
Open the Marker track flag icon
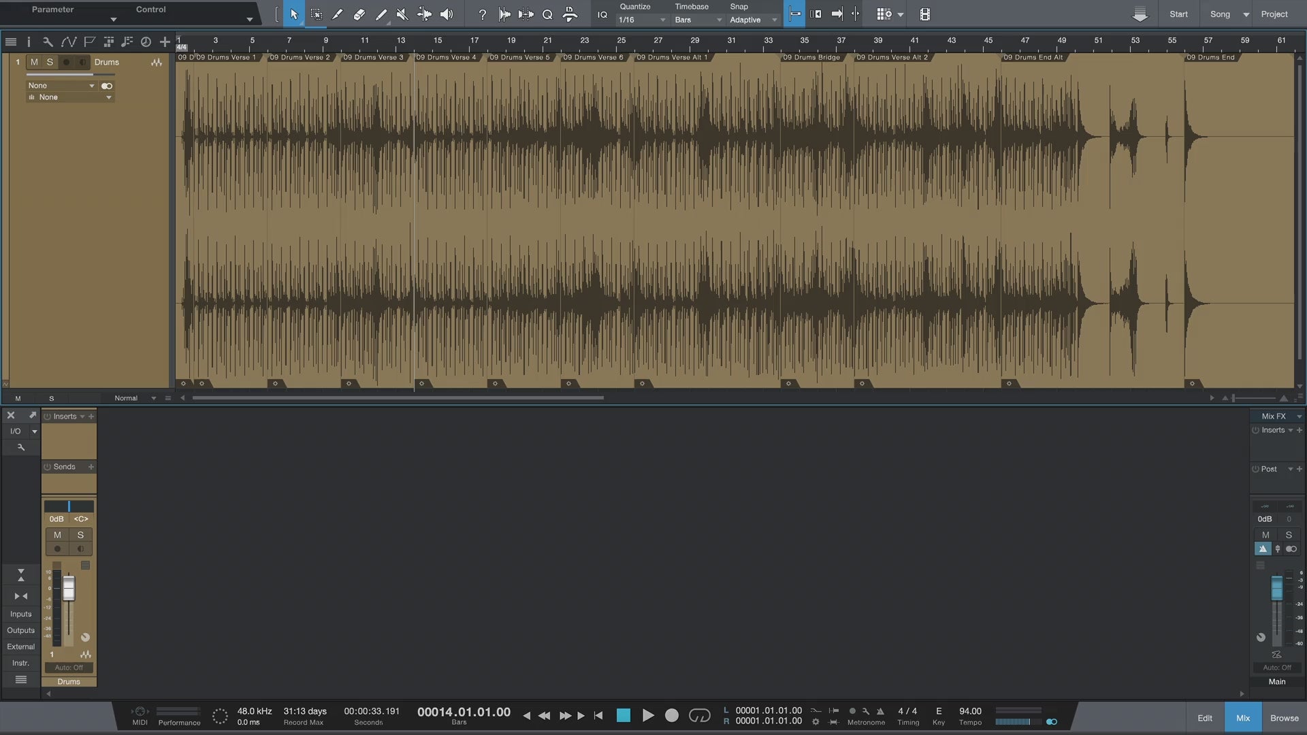(89, 42)
